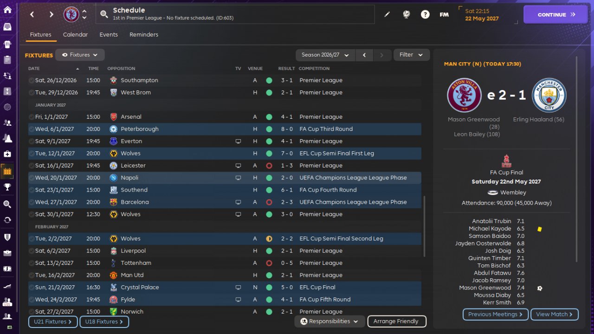Open the help question mark icon
The height and width of the screenshot is (334, 594).
pyautogui.click(x=425, y=14)
